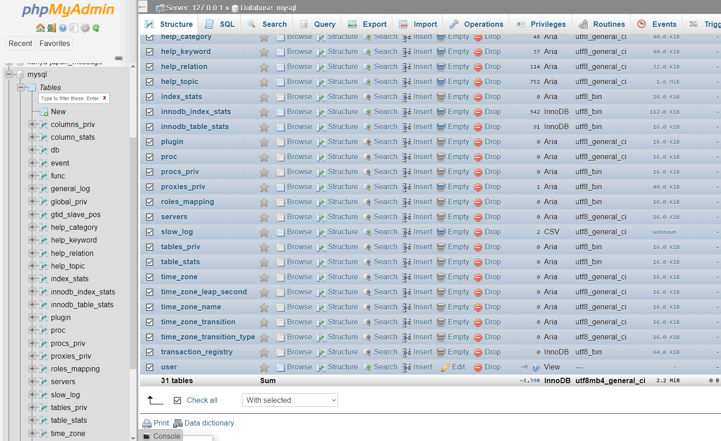This screenshot has height=441, width=721.
Task: Click up arrow of navigation scrollbar
Action: coord(133,67)
